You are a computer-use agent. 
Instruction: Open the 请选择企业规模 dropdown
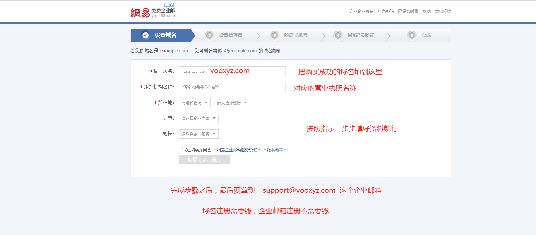199,134
